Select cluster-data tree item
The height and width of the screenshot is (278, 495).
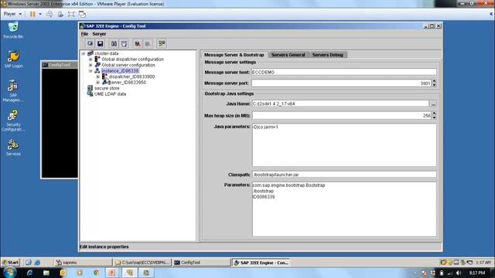tap(107, 53)
